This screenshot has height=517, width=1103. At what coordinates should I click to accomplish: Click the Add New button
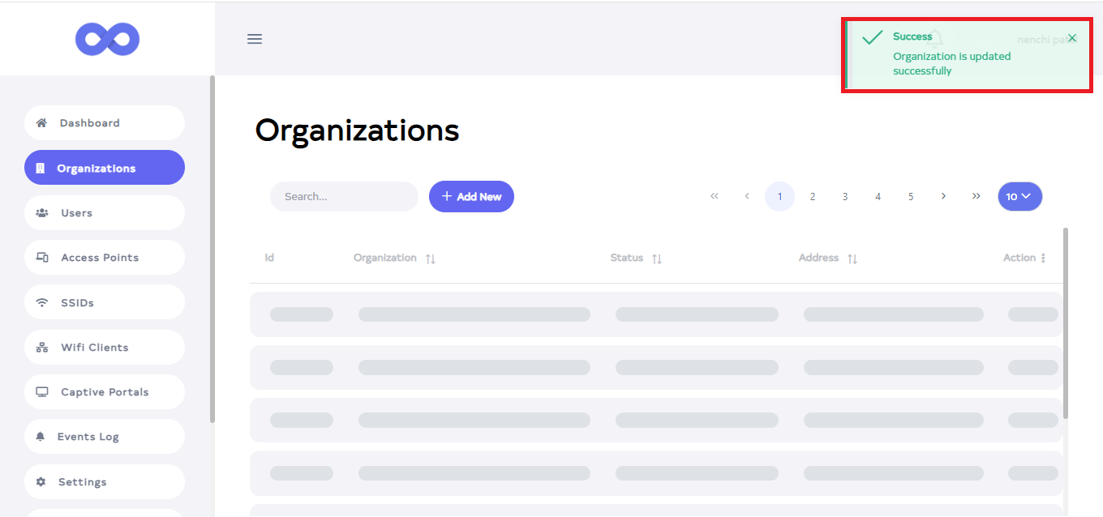[x=471, y=196]
